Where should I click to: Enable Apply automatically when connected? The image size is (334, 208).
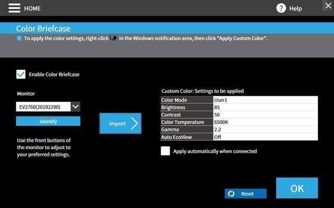point(165,151)
